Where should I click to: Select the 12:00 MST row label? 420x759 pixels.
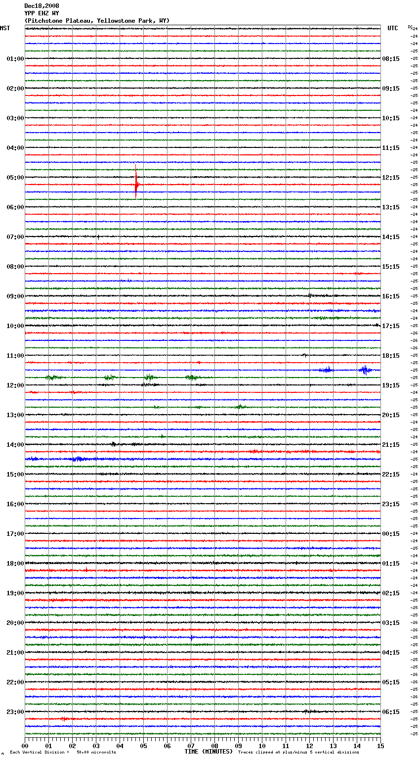(15, 385)
